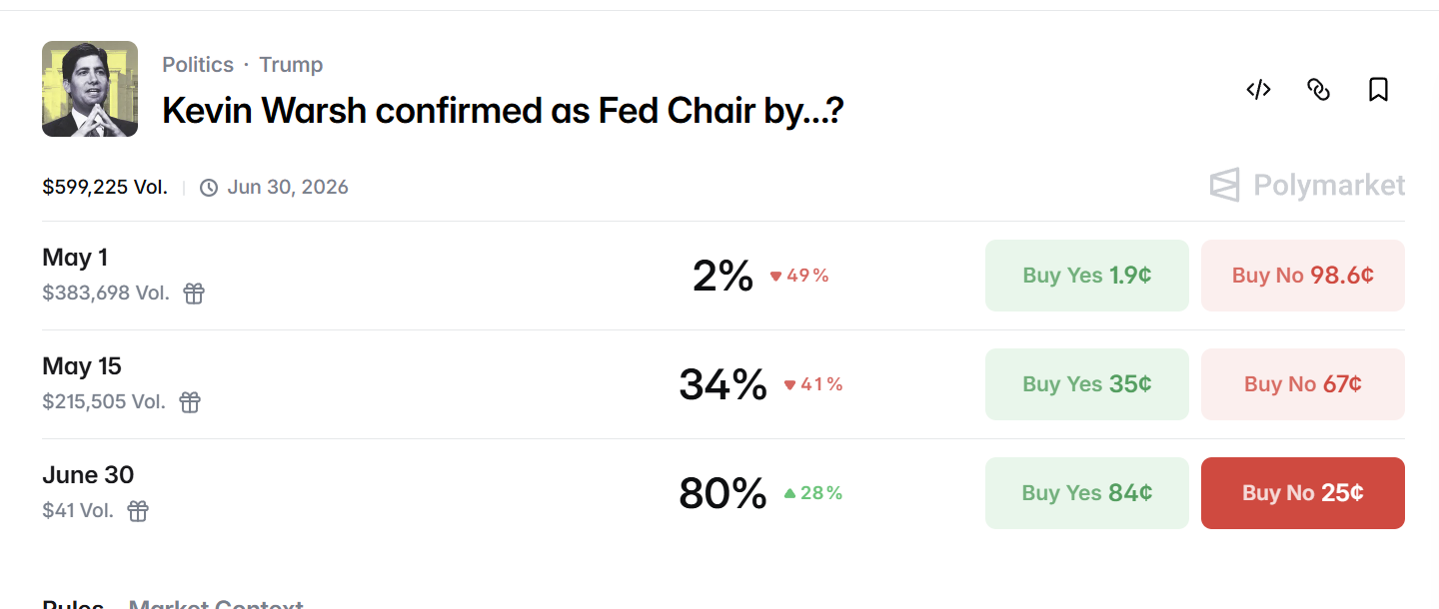Buy No at 67¢ for May 15
Image resolution: width=1439 pixels, height=609 pixels.
click(x=1303, y=384)
